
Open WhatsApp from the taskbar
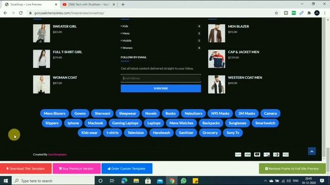coord(184,181)
